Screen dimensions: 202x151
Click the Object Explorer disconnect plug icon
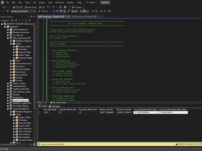click(16, 20)
